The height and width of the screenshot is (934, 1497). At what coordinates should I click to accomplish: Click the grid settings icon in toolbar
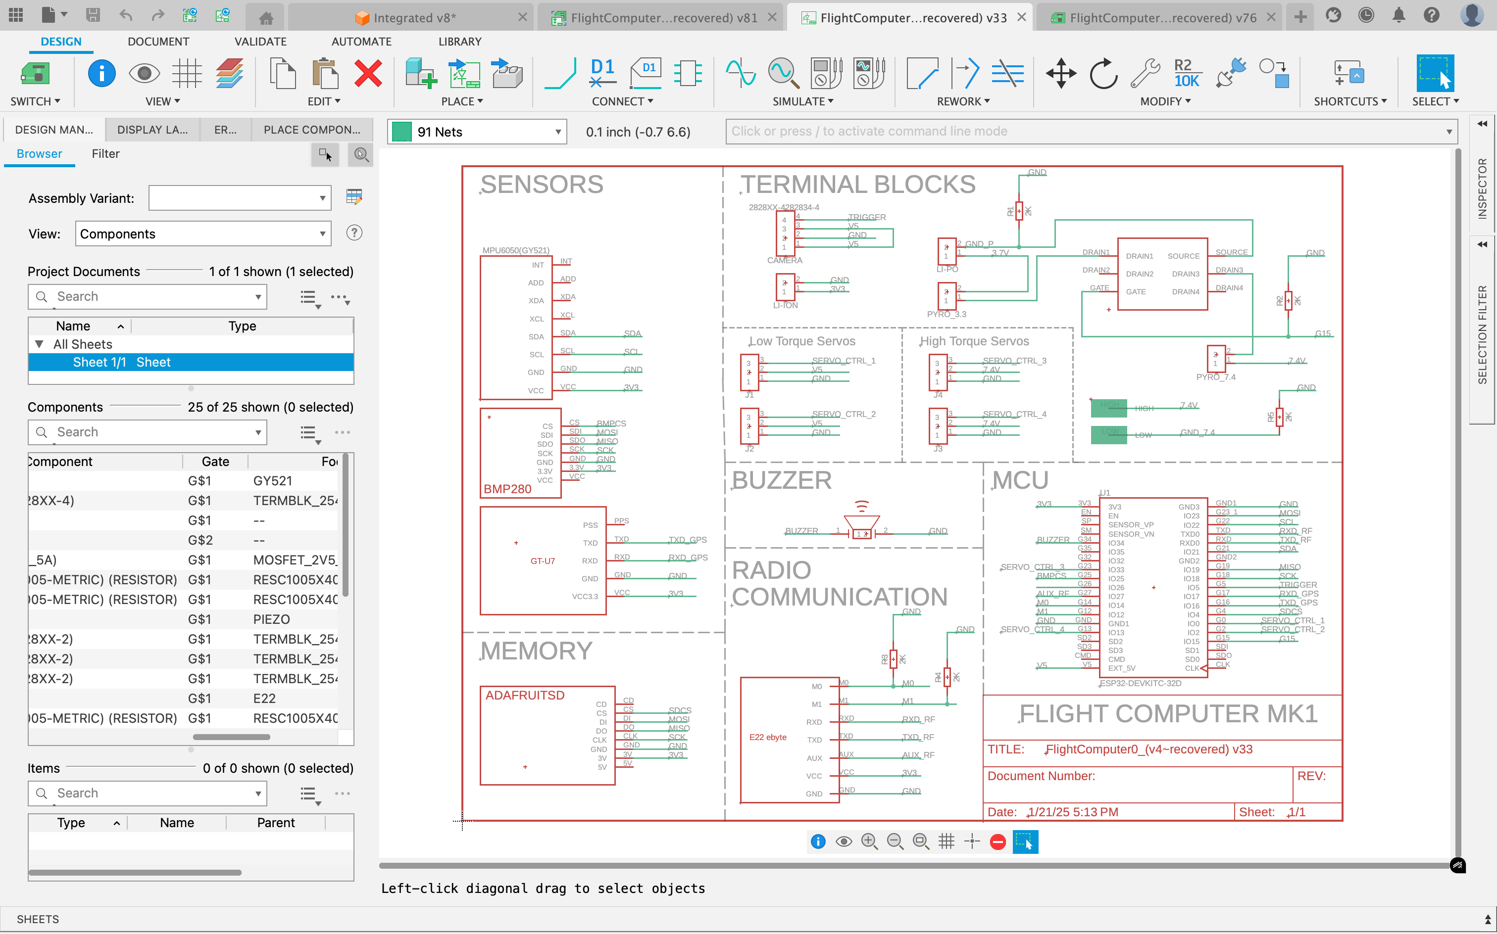187,74
